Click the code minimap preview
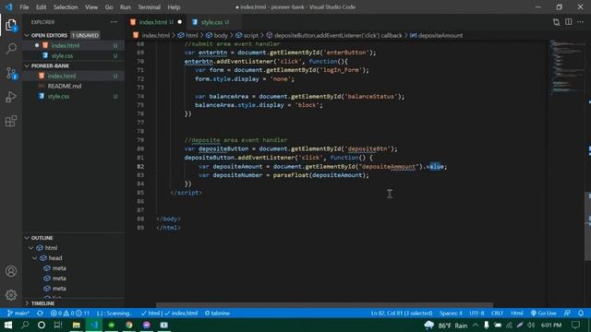 click(566, 66)
